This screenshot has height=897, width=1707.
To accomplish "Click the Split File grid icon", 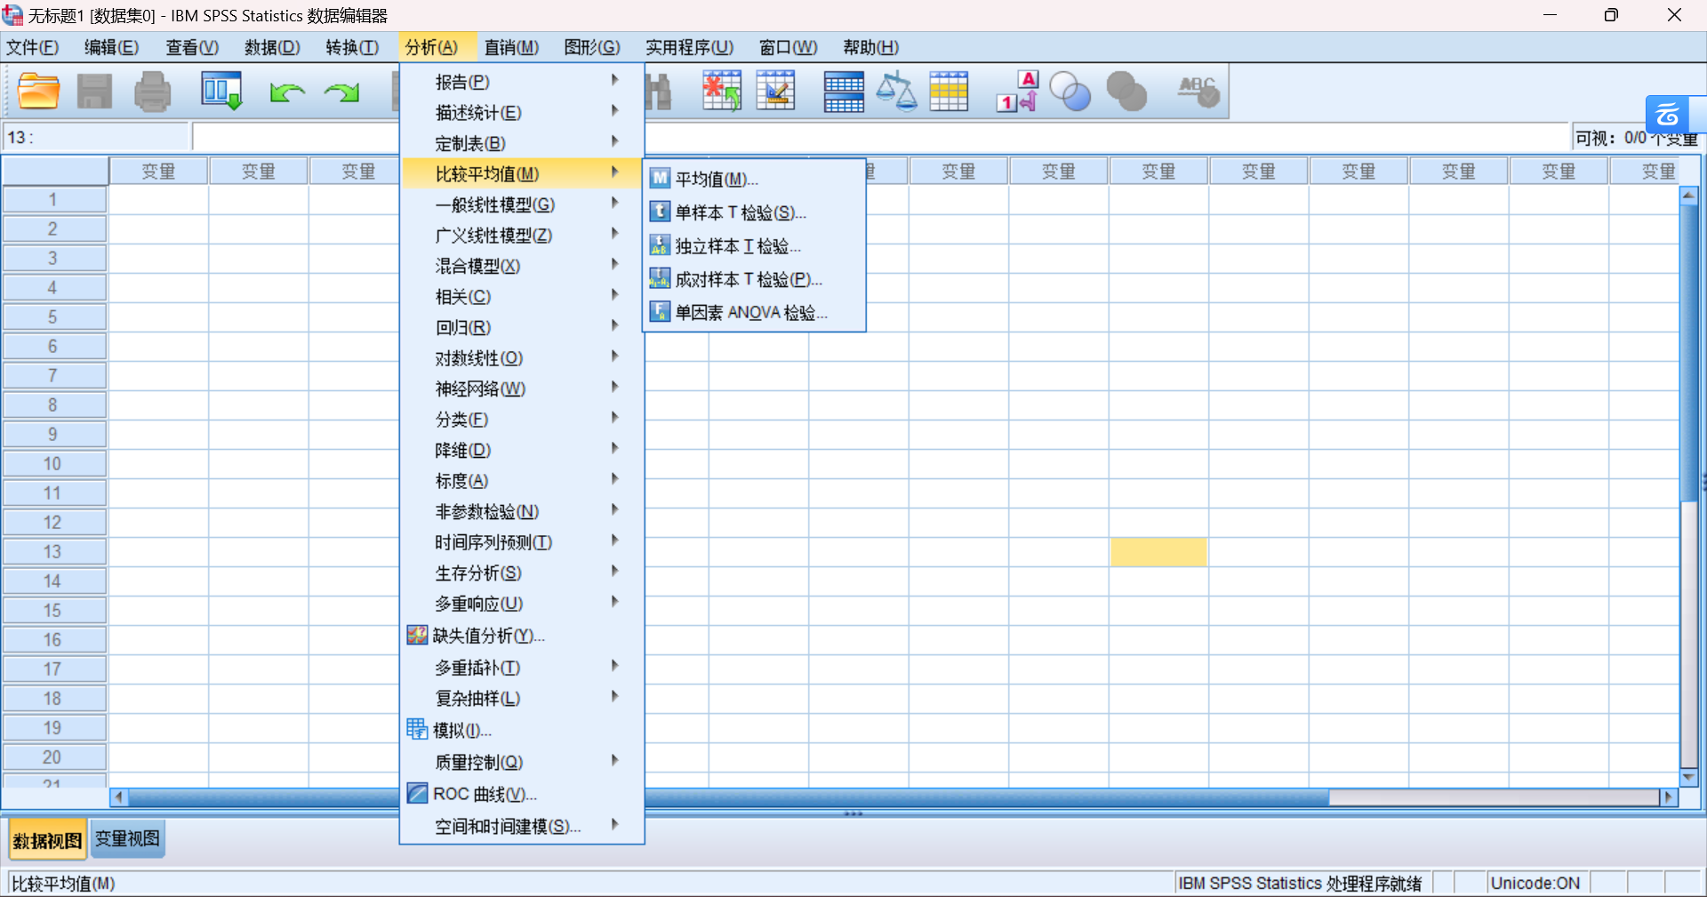I will coord(844,92).
